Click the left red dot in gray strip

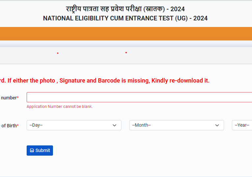pos(58,53)
